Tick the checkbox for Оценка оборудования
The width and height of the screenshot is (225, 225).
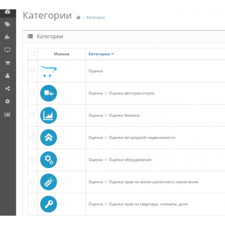33,159
